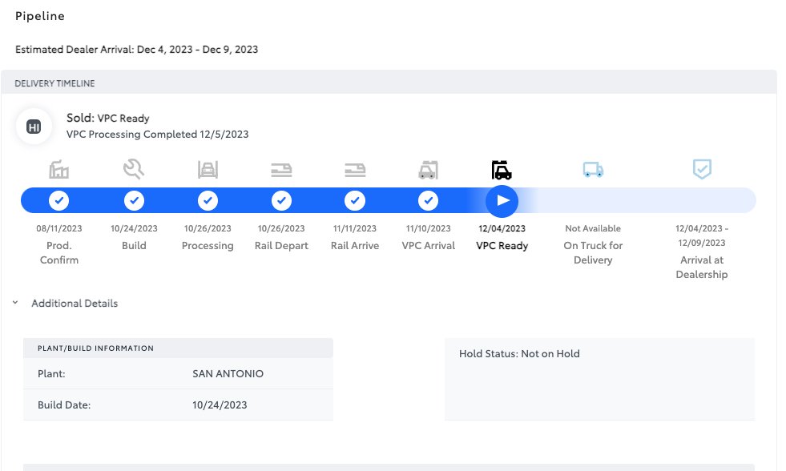Click the 12/04/2023 date above VPC Ready
This screenshot has width=786, height=471.
502,228
